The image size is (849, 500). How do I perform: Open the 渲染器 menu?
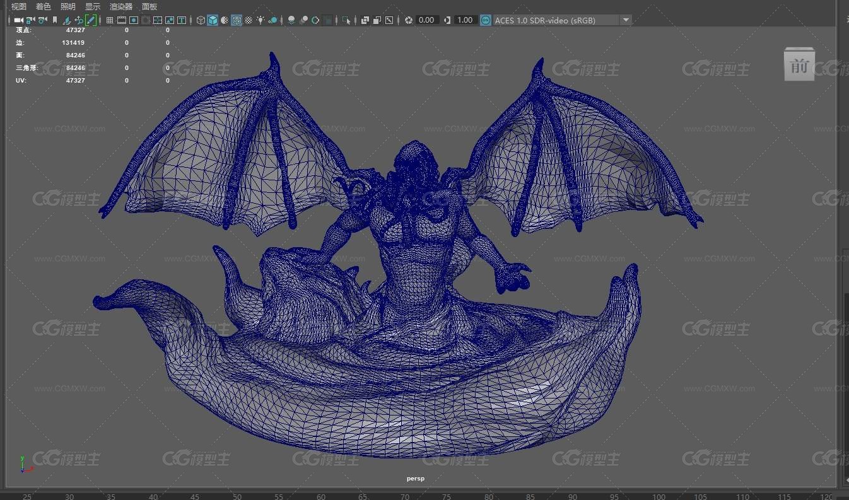121,6
